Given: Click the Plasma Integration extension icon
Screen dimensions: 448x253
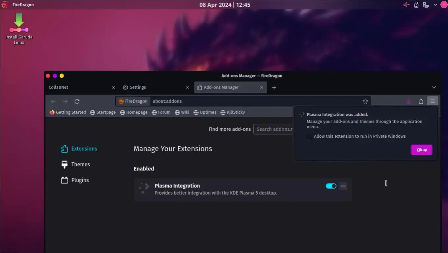Looking at the screenshot, I should (144, 188).
